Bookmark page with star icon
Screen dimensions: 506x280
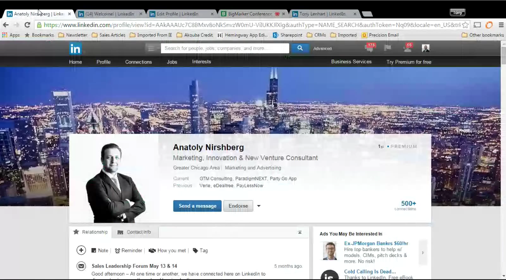click(465, 25)
